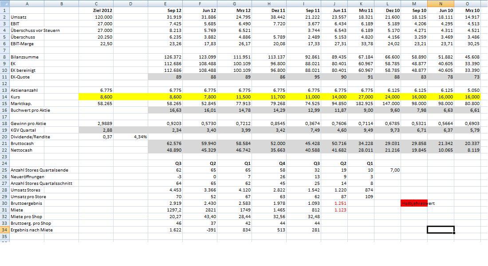Click the 7,00 cell in row 25

tap(387, 170)
